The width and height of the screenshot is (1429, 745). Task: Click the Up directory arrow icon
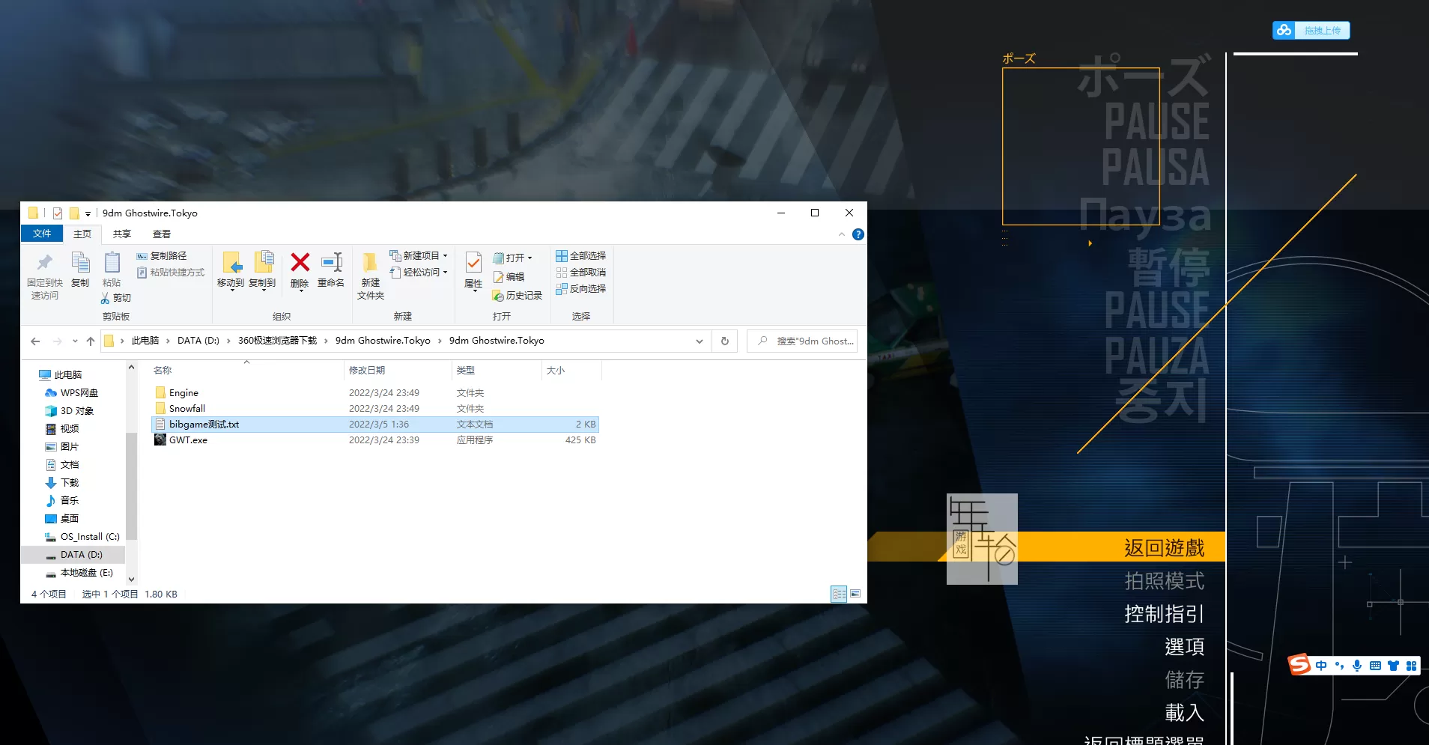click(x=91, y=341)
